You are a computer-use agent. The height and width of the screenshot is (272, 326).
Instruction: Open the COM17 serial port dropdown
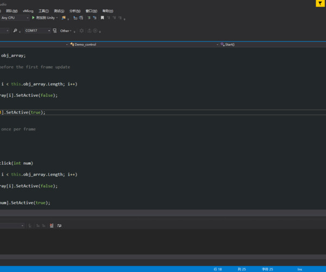pyautogui.click(x=37, y=30)
